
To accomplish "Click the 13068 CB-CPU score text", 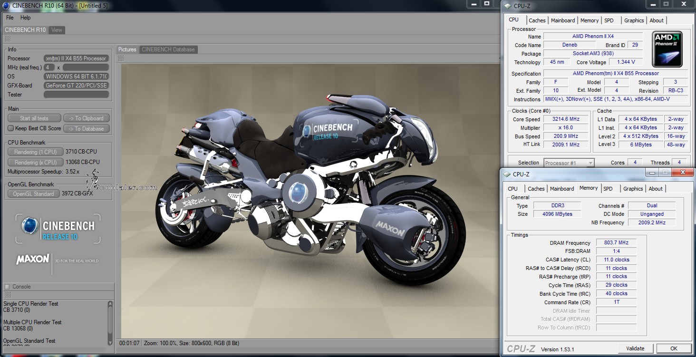I will (83, 162).
